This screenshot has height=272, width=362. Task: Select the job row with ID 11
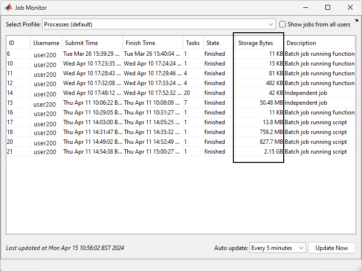(x=181, y=73)
